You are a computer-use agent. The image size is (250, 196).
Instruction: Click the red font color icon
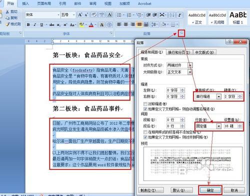(x=91, y=25)
